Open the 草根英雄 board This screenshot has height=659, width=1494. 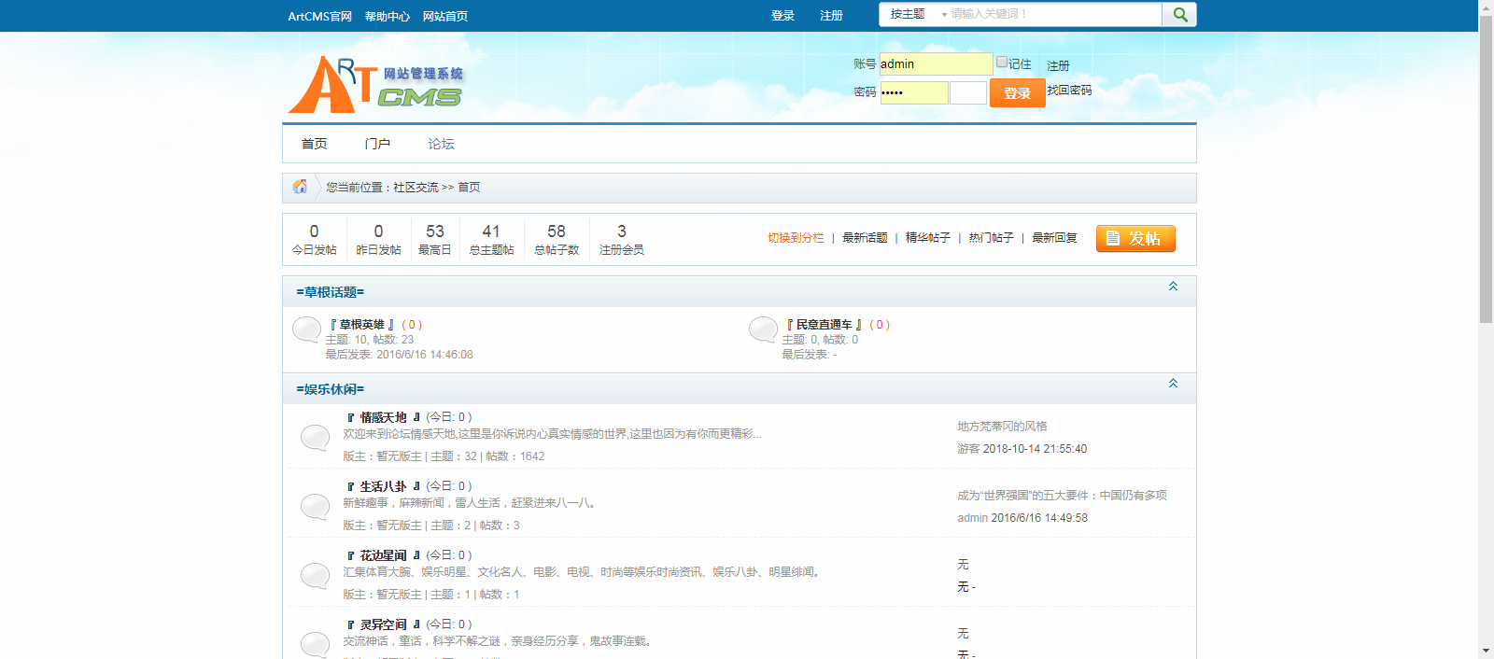(x=361, y=325)
